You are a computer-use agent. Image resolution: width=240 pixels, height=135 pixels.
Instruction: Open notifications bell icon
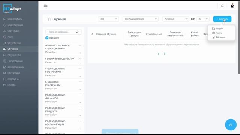(x=222, y=6)
